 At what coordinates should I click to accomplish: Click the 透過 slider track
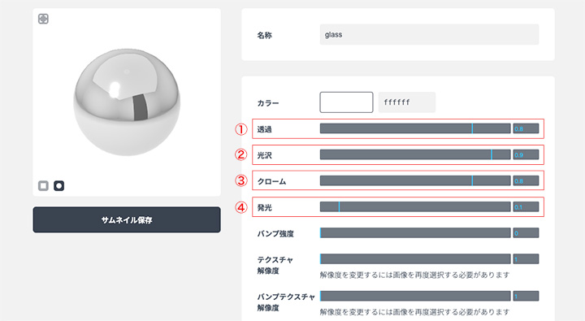pos(415,128)
